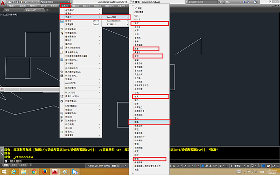The width and height of the screenshot is (280, 175).
Task: Click the drafting settings icon in Tools menu
Action: [62, 113]
